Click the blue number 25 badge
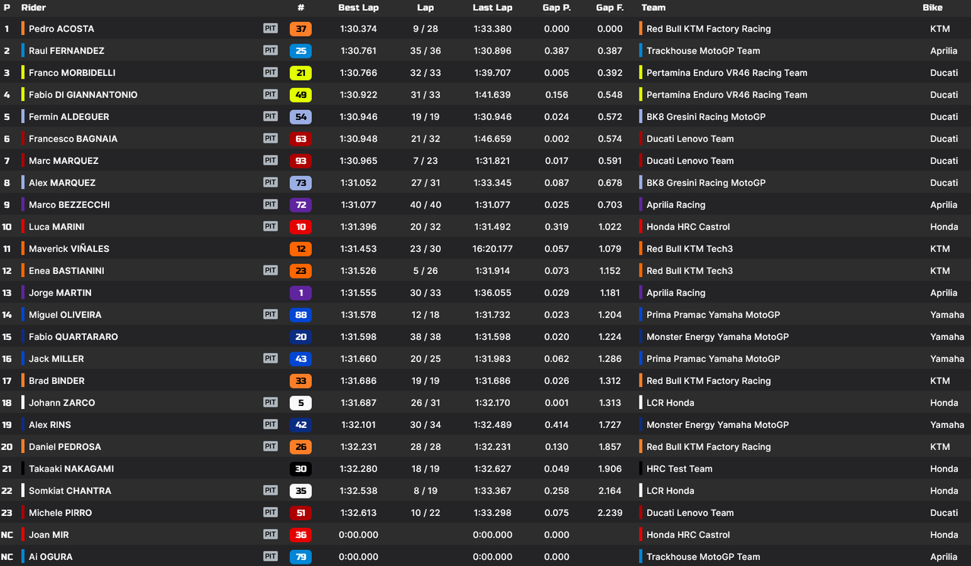This screenshot has height=566, width=971. coord(300,51)
